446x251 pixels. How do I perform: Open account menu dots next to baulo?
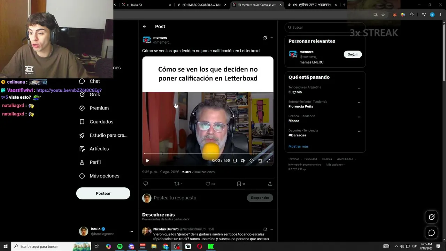coord(131,231)
